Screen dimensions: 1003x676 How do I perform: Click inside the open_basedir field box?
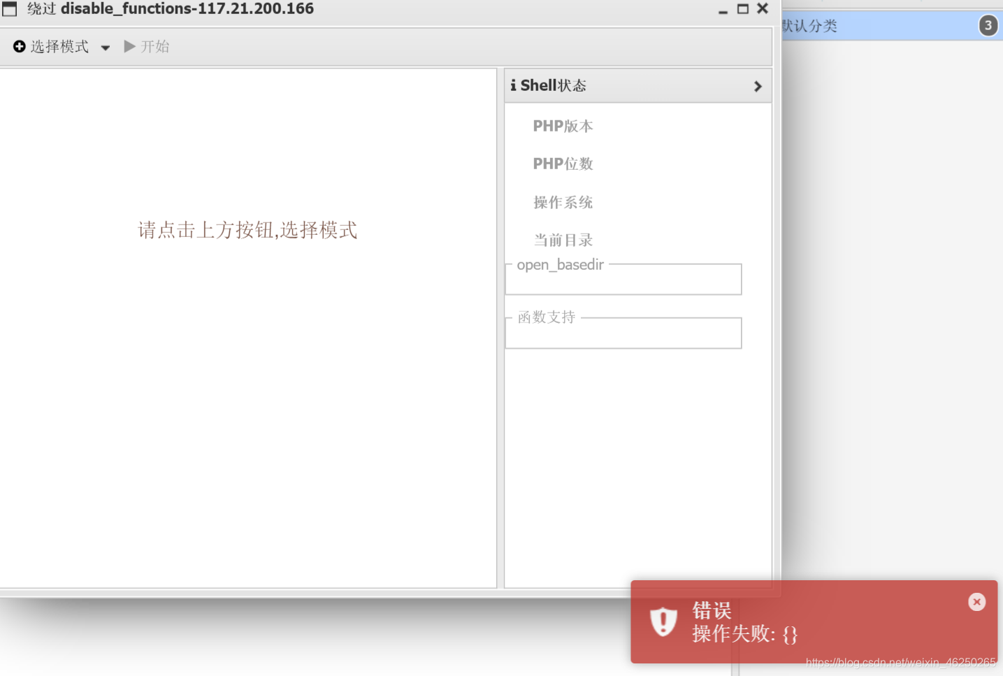[x=623, y=279]
